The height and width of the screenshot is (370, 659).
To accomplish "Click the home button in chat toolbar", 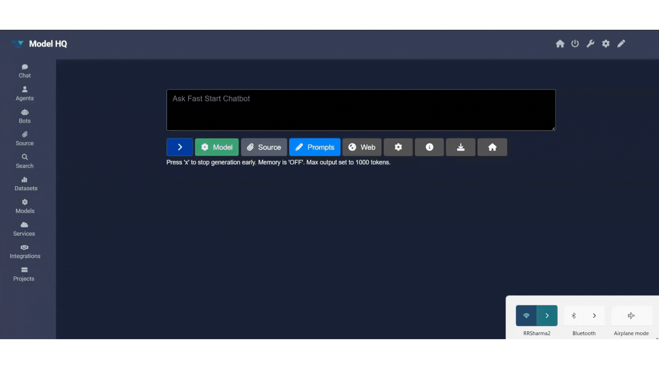I will coord(492,147).
